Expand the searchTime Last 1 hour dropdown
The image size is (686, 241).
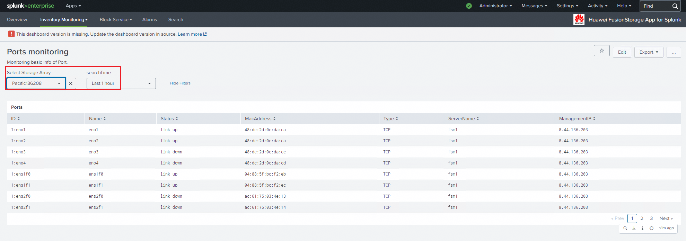point(121,83)
